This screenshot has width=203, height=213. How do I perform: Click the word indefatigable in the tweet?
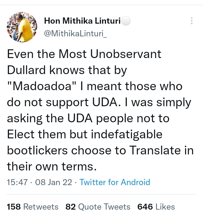[x=127, y=134]
